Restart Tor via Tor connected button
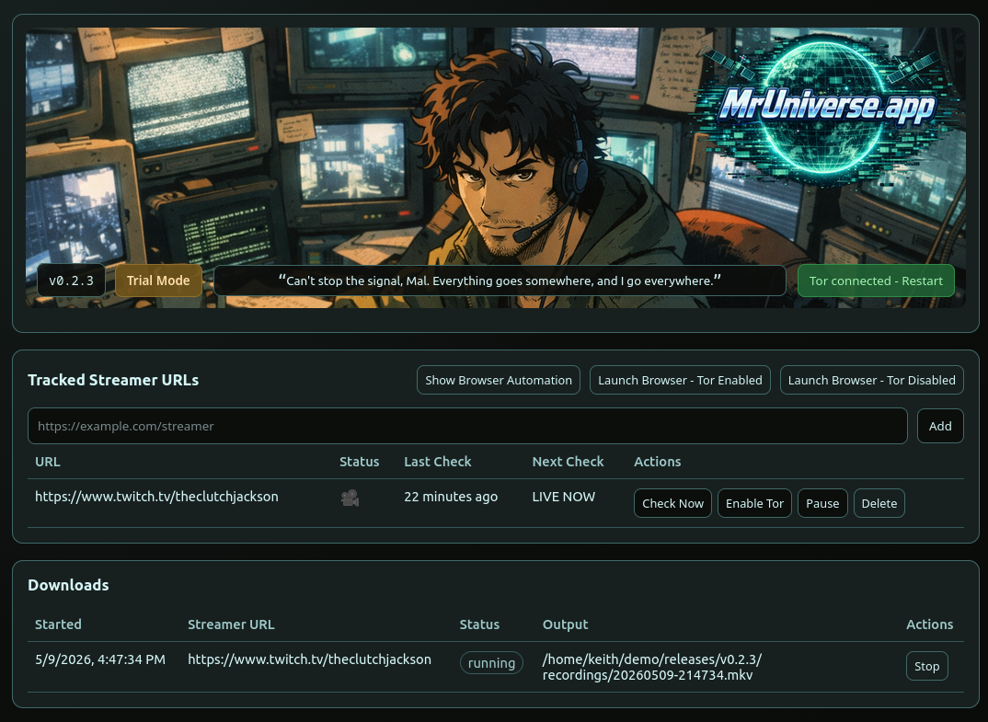Viewport: 988px width, 722px height. 876,281
